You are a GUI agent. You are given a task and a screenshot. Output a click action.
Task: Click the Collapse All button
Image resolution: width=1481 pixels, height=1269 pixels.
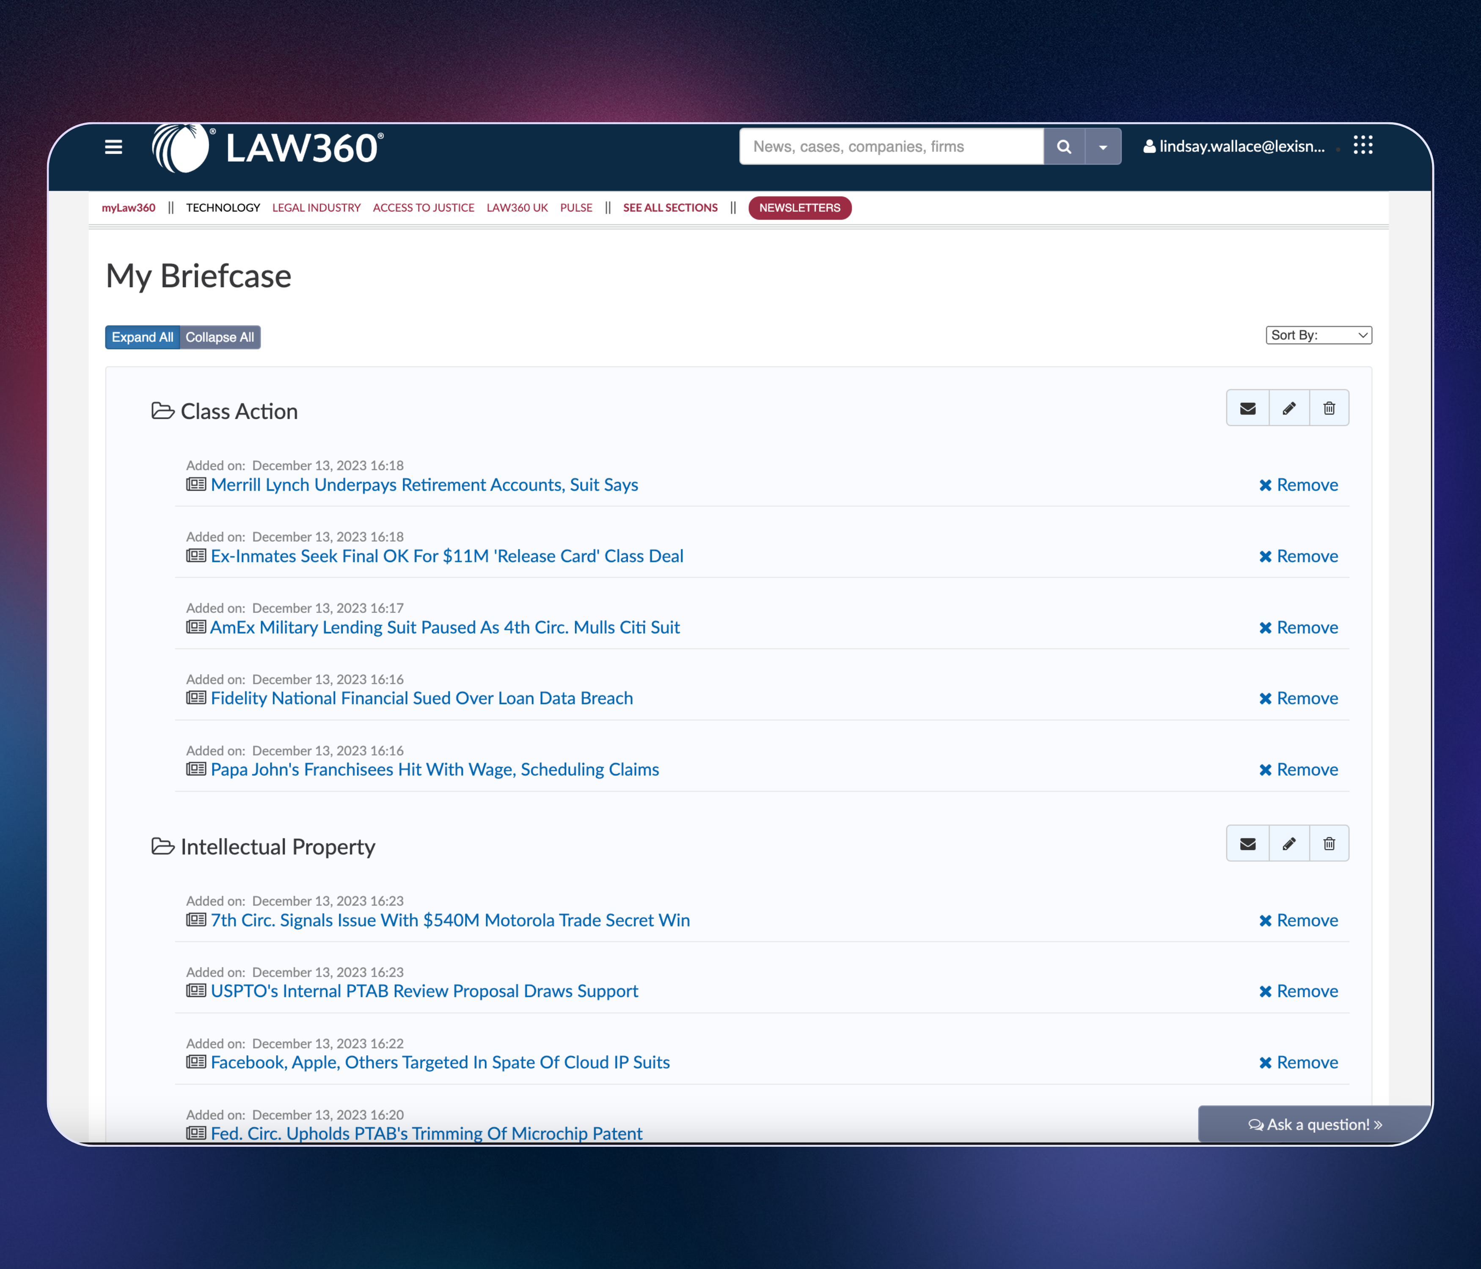(220, 337)
